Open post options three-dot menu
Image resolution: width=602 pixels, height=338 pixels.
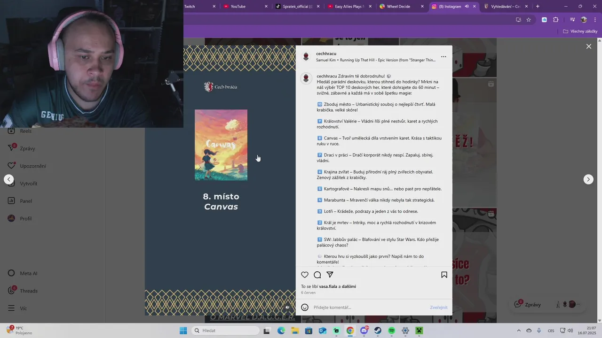pyautogui.click(x=444, y=57)
